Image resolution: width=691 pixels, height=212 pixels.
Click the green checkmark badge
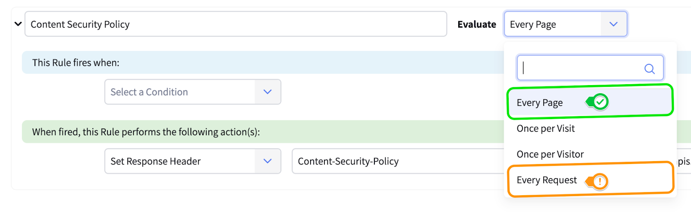(x=600, y=102)
